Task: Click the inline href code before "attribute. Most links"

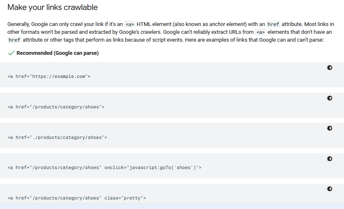Action: coord(273,24)
